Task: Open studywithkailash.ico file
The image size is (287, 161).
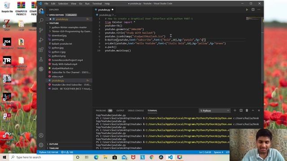Action: pos(62,68)
